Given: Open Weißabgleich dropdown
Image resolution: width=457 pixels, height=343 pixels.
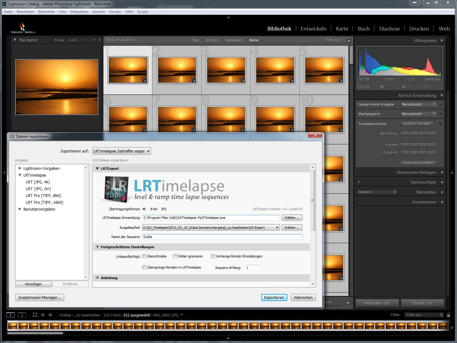Looking at the screenshot, I should click(418, 114).
